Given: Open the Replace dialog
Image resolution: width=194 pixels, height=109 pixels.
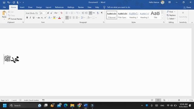Looking at the screenshot, I should pos(171,15).
